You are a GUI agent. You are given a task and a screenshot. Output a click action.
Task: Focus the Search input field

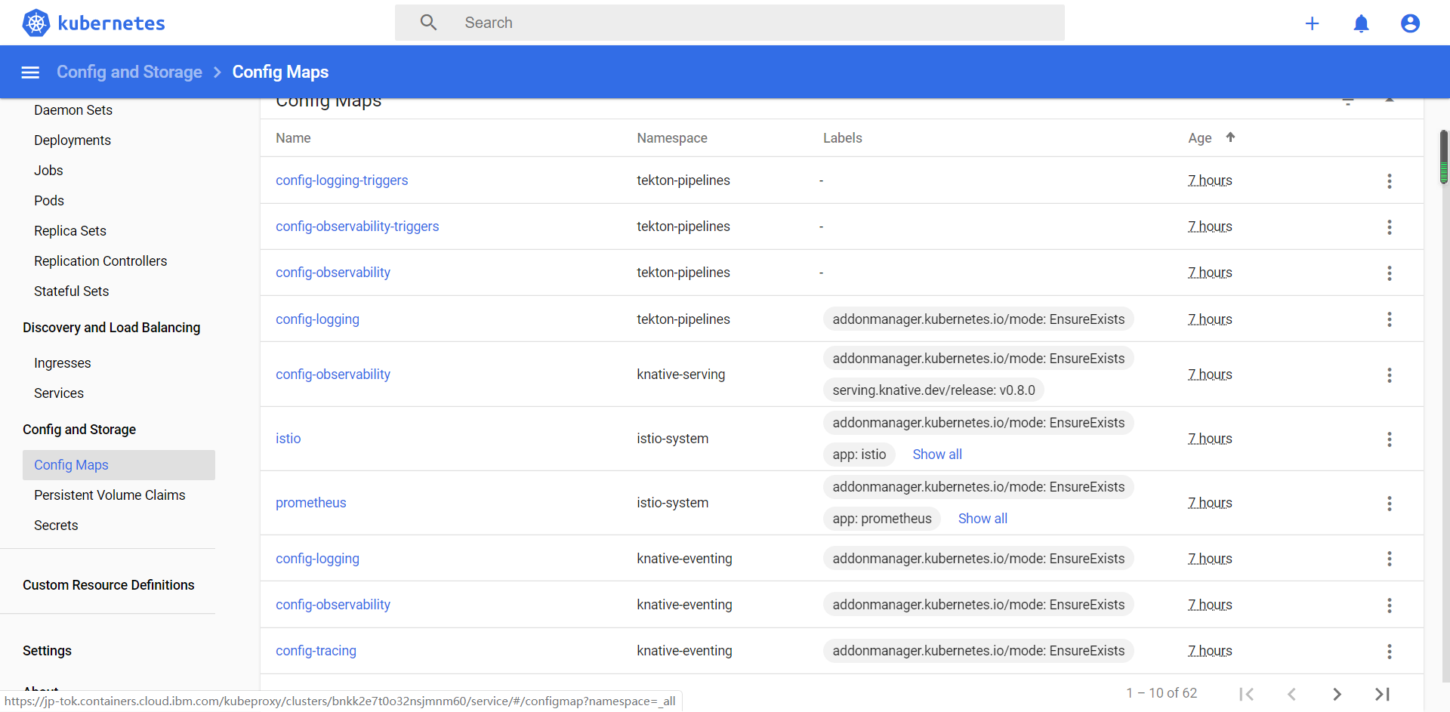pyautogui.click(x=730, y=23)
